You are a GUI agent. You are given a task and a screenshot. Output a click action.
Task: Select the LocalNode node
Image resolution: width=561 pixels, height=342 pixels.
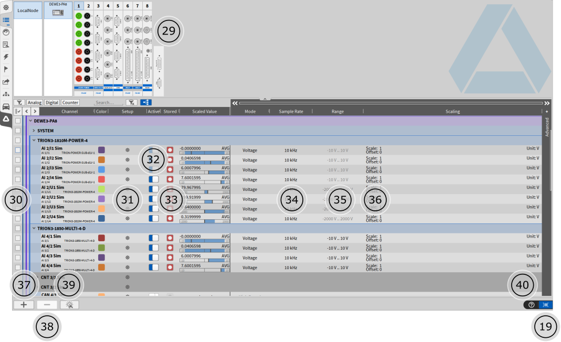28,10
